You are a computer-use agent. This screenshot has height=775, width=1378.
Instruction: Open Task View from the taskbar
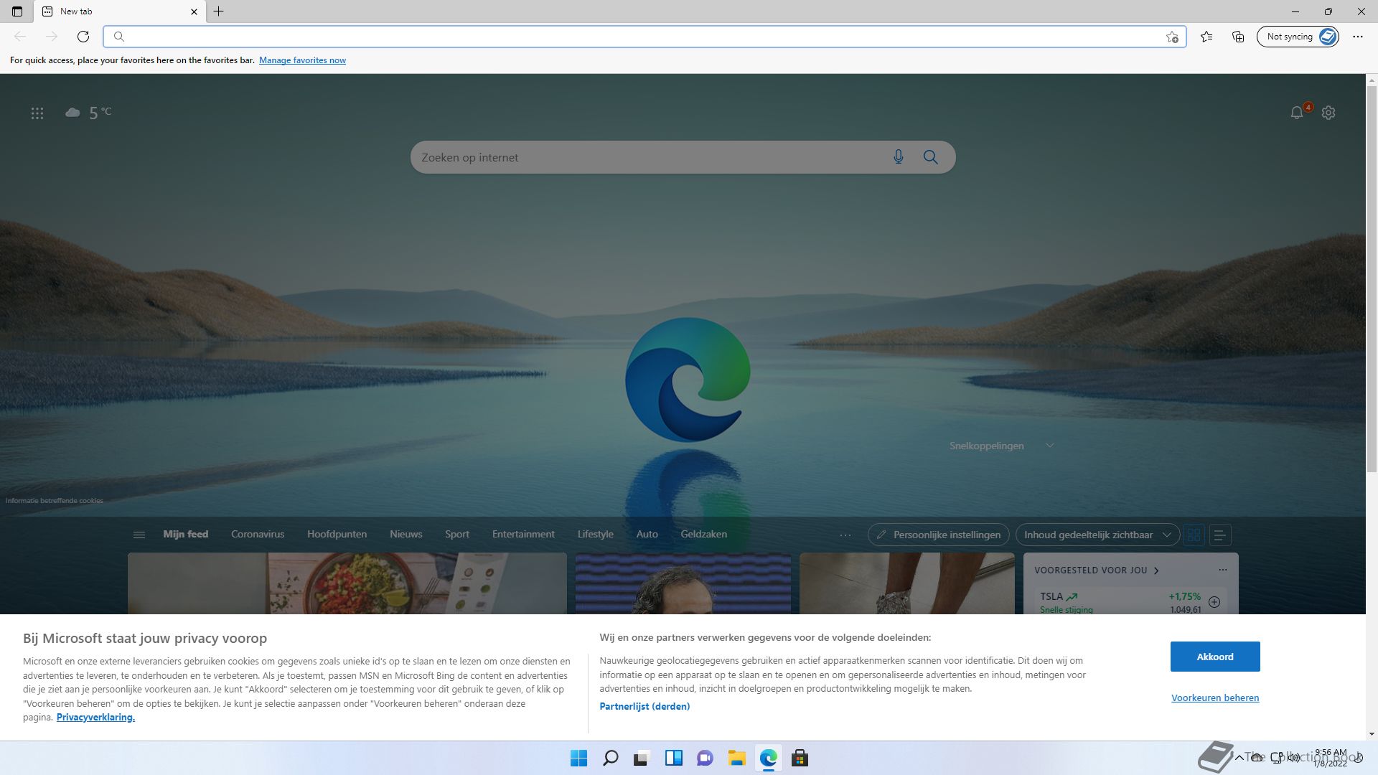click(x=642, y=758)
